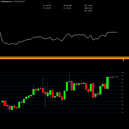Image resolution: width=129 pixels, height=129 pixels.
Task: Select the low value L: 95.85
Action: point(67,8)
